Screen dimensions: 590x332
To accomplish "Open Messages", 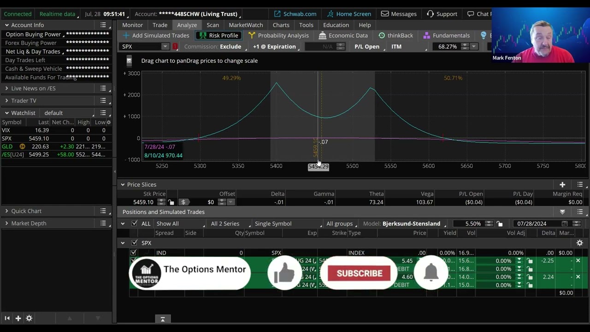I will (x=399, y=14).
